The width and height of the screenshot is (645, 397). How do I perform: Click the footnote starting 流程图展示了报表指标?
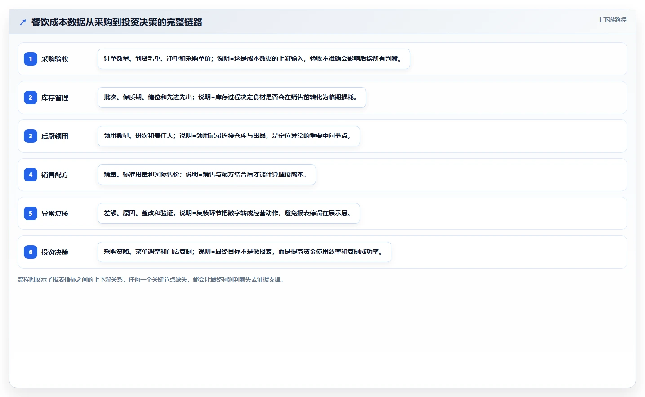151,279
